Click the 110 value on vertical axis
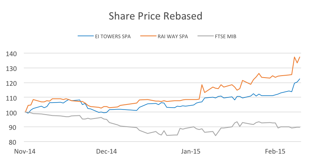 [x=12, y=98]
